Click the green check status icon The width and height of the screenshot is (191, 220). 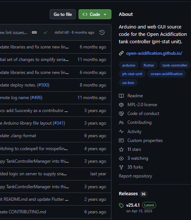[x=46, y=33]
